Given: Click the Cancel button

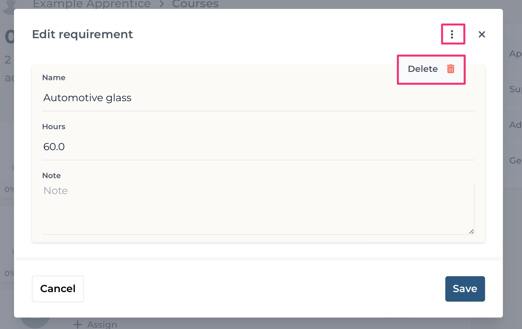Looking at the screenshot, I should point(58,289).
